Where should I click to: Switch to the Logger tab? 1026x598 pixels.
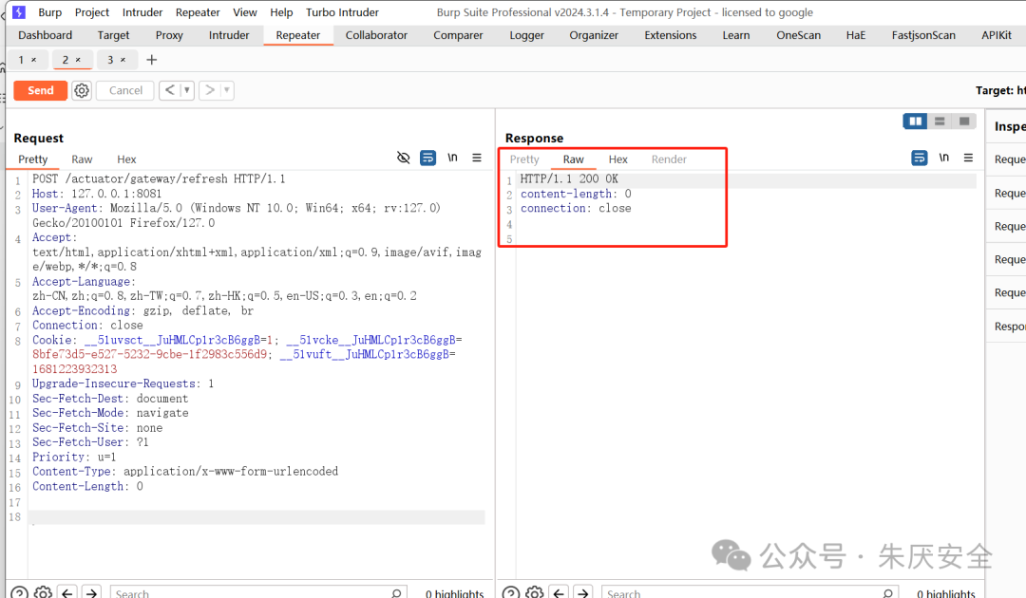526,35
